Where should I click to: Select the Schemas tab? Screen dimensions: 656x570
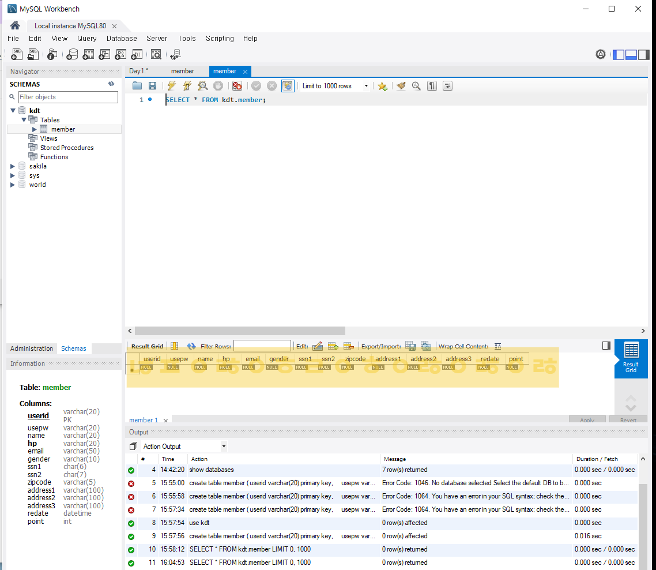tap(74, 348)
